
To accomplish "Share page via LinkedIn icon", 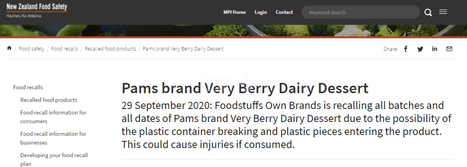I will click(435, 48).
